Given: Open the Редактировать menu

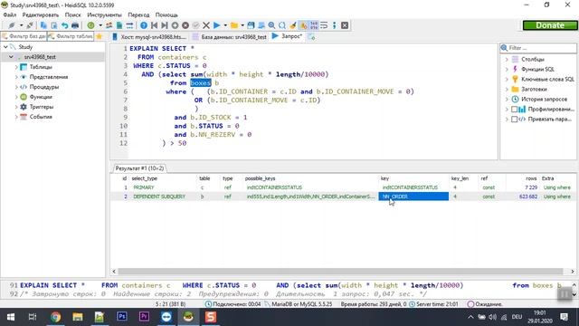Looking at the screenshot, I should pos(40,14).
